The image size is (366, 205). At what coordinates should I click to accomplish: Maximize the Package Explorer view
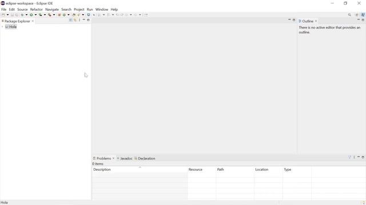point(88,20)
